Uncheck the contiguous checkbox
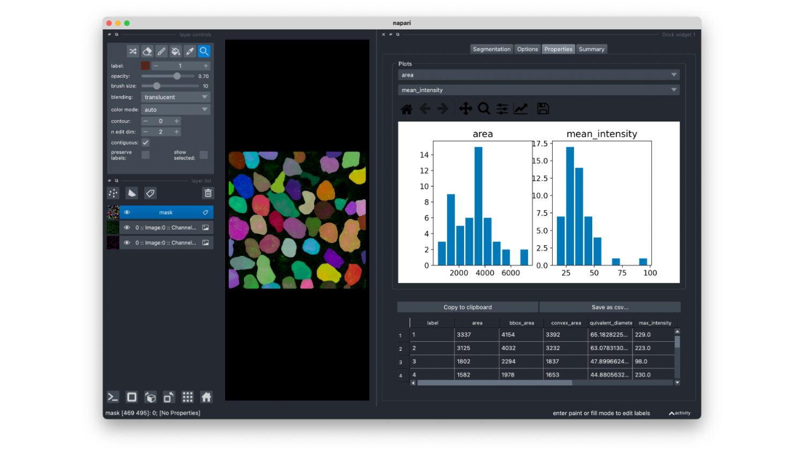804x452 pixels. pyautogui.click(x=145, y=142)
